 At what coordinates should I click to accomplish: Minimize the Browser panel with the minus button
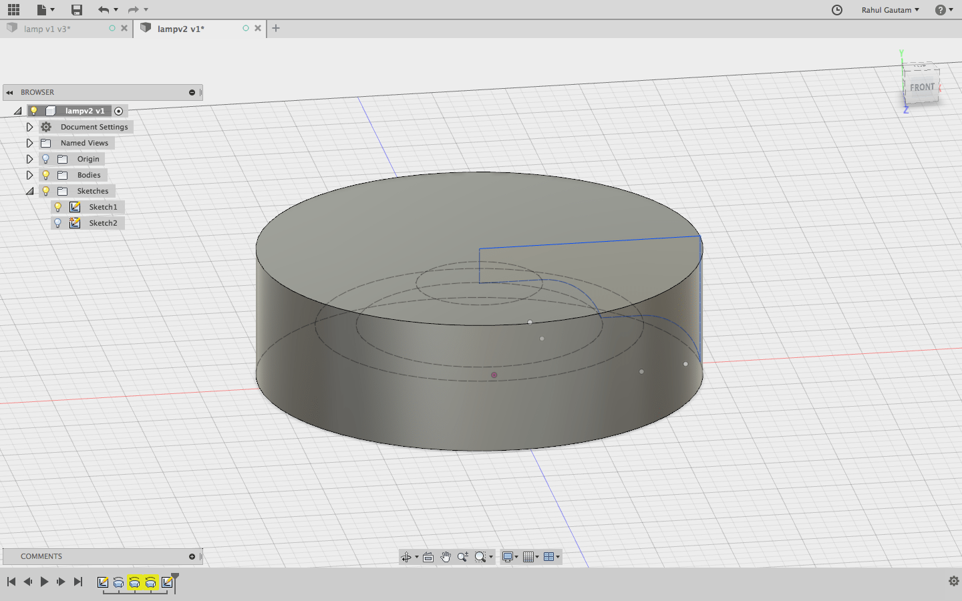tap(192, 92)
